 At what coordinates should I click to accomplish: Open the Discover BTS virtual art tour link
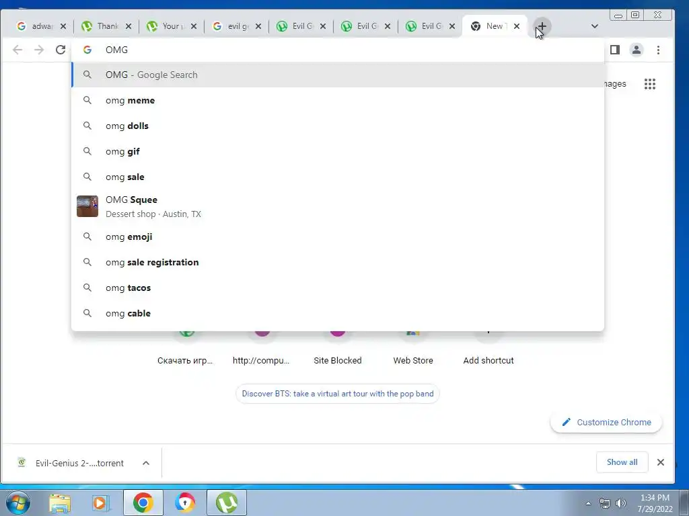click(x=338, y=394)
